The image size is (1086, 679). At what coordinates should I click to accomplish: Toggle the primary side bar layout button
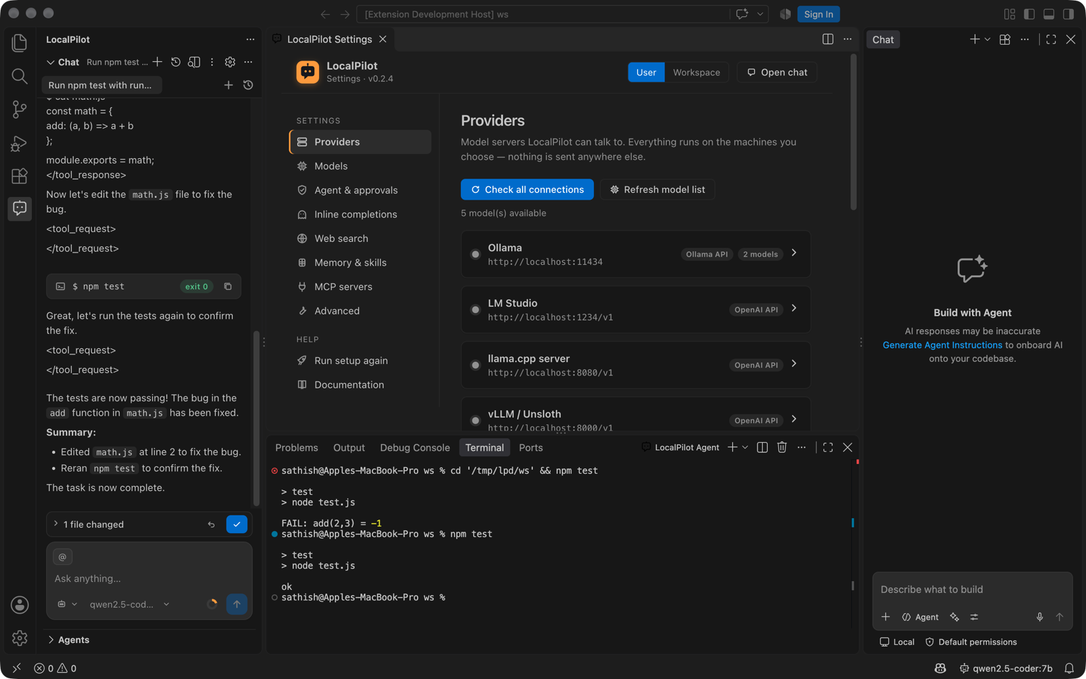tap(1029, 14)
